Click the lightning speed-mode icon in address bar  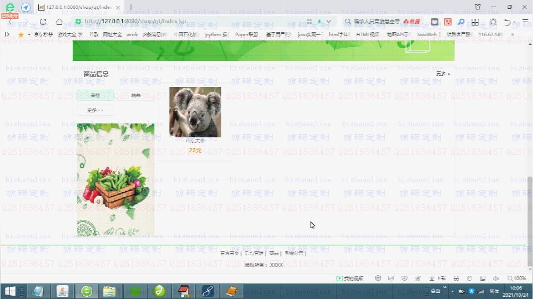[x=319, y=22]
